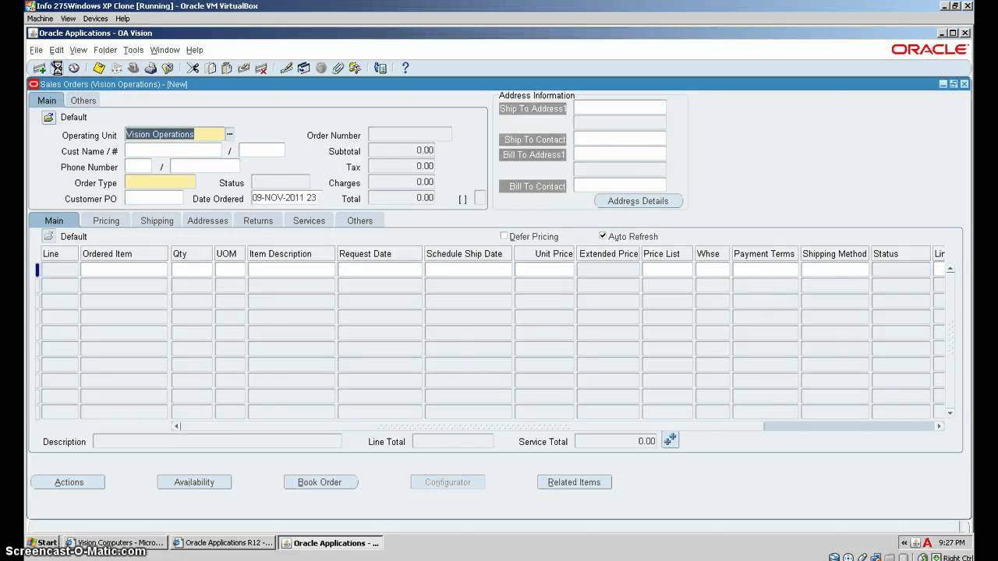Open the Oracle Edit menu
998x561 pixels.
pyautogui.click(x=56, y=50)
